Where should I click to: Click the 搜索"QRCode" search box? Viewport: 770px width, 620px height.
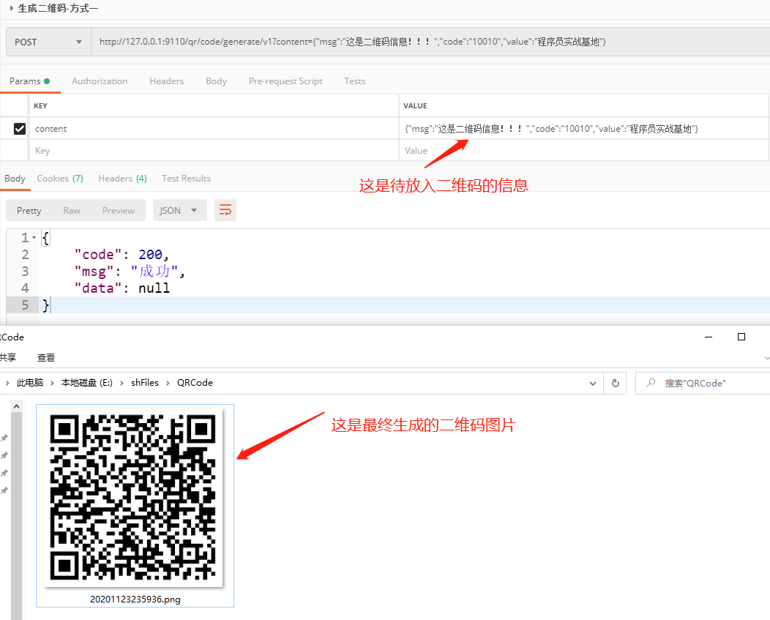pos(702,384)
